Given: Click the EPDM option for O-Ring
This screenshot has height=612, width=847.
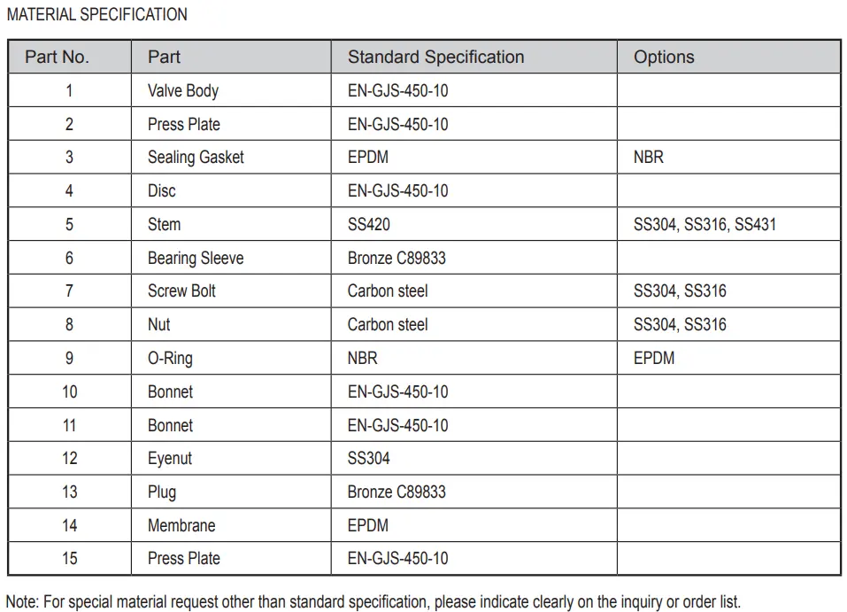Looking at the screenshot, I should point(654,359).
